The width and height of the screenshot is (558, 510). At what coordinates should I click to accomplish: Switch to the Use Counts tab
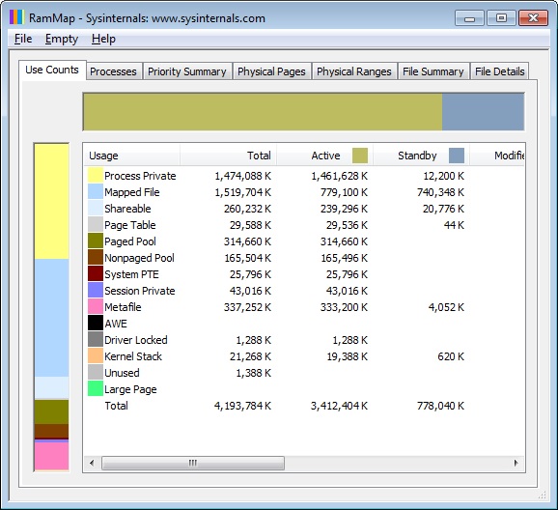52,70
